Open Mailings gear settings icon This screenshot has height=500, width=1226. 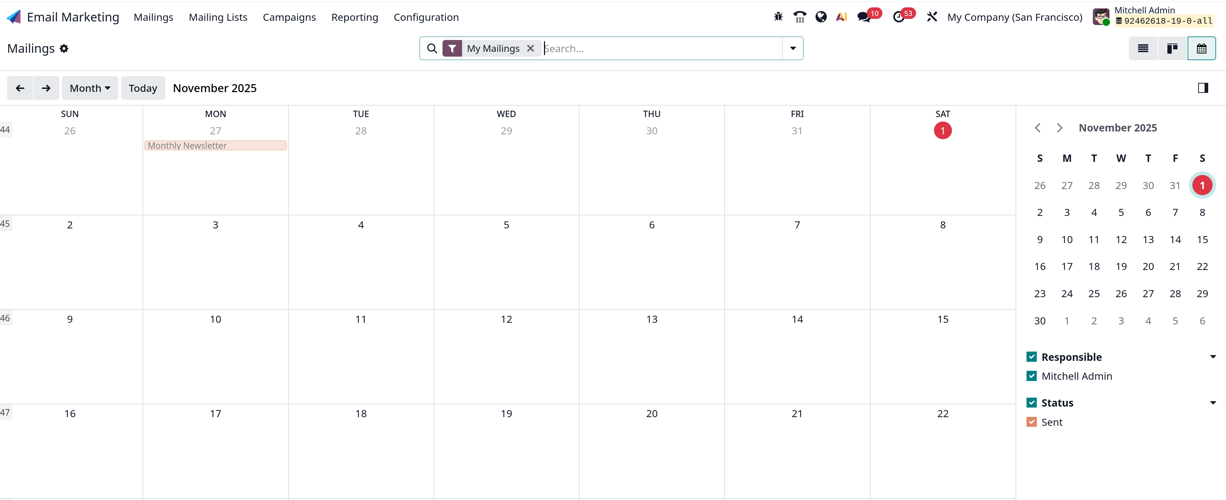(64, 49)
